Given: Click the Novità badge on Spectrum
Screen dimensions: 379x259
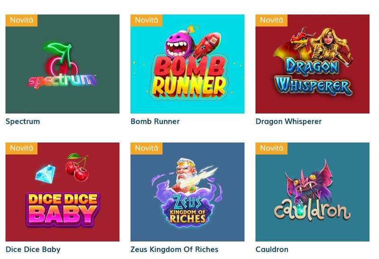Looking at the screenshot, I should (x=21, y=20).
